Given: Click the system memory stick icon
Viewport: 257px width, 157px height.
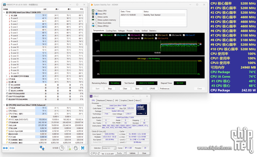Looking at the screenshot, I should point(93,20).
